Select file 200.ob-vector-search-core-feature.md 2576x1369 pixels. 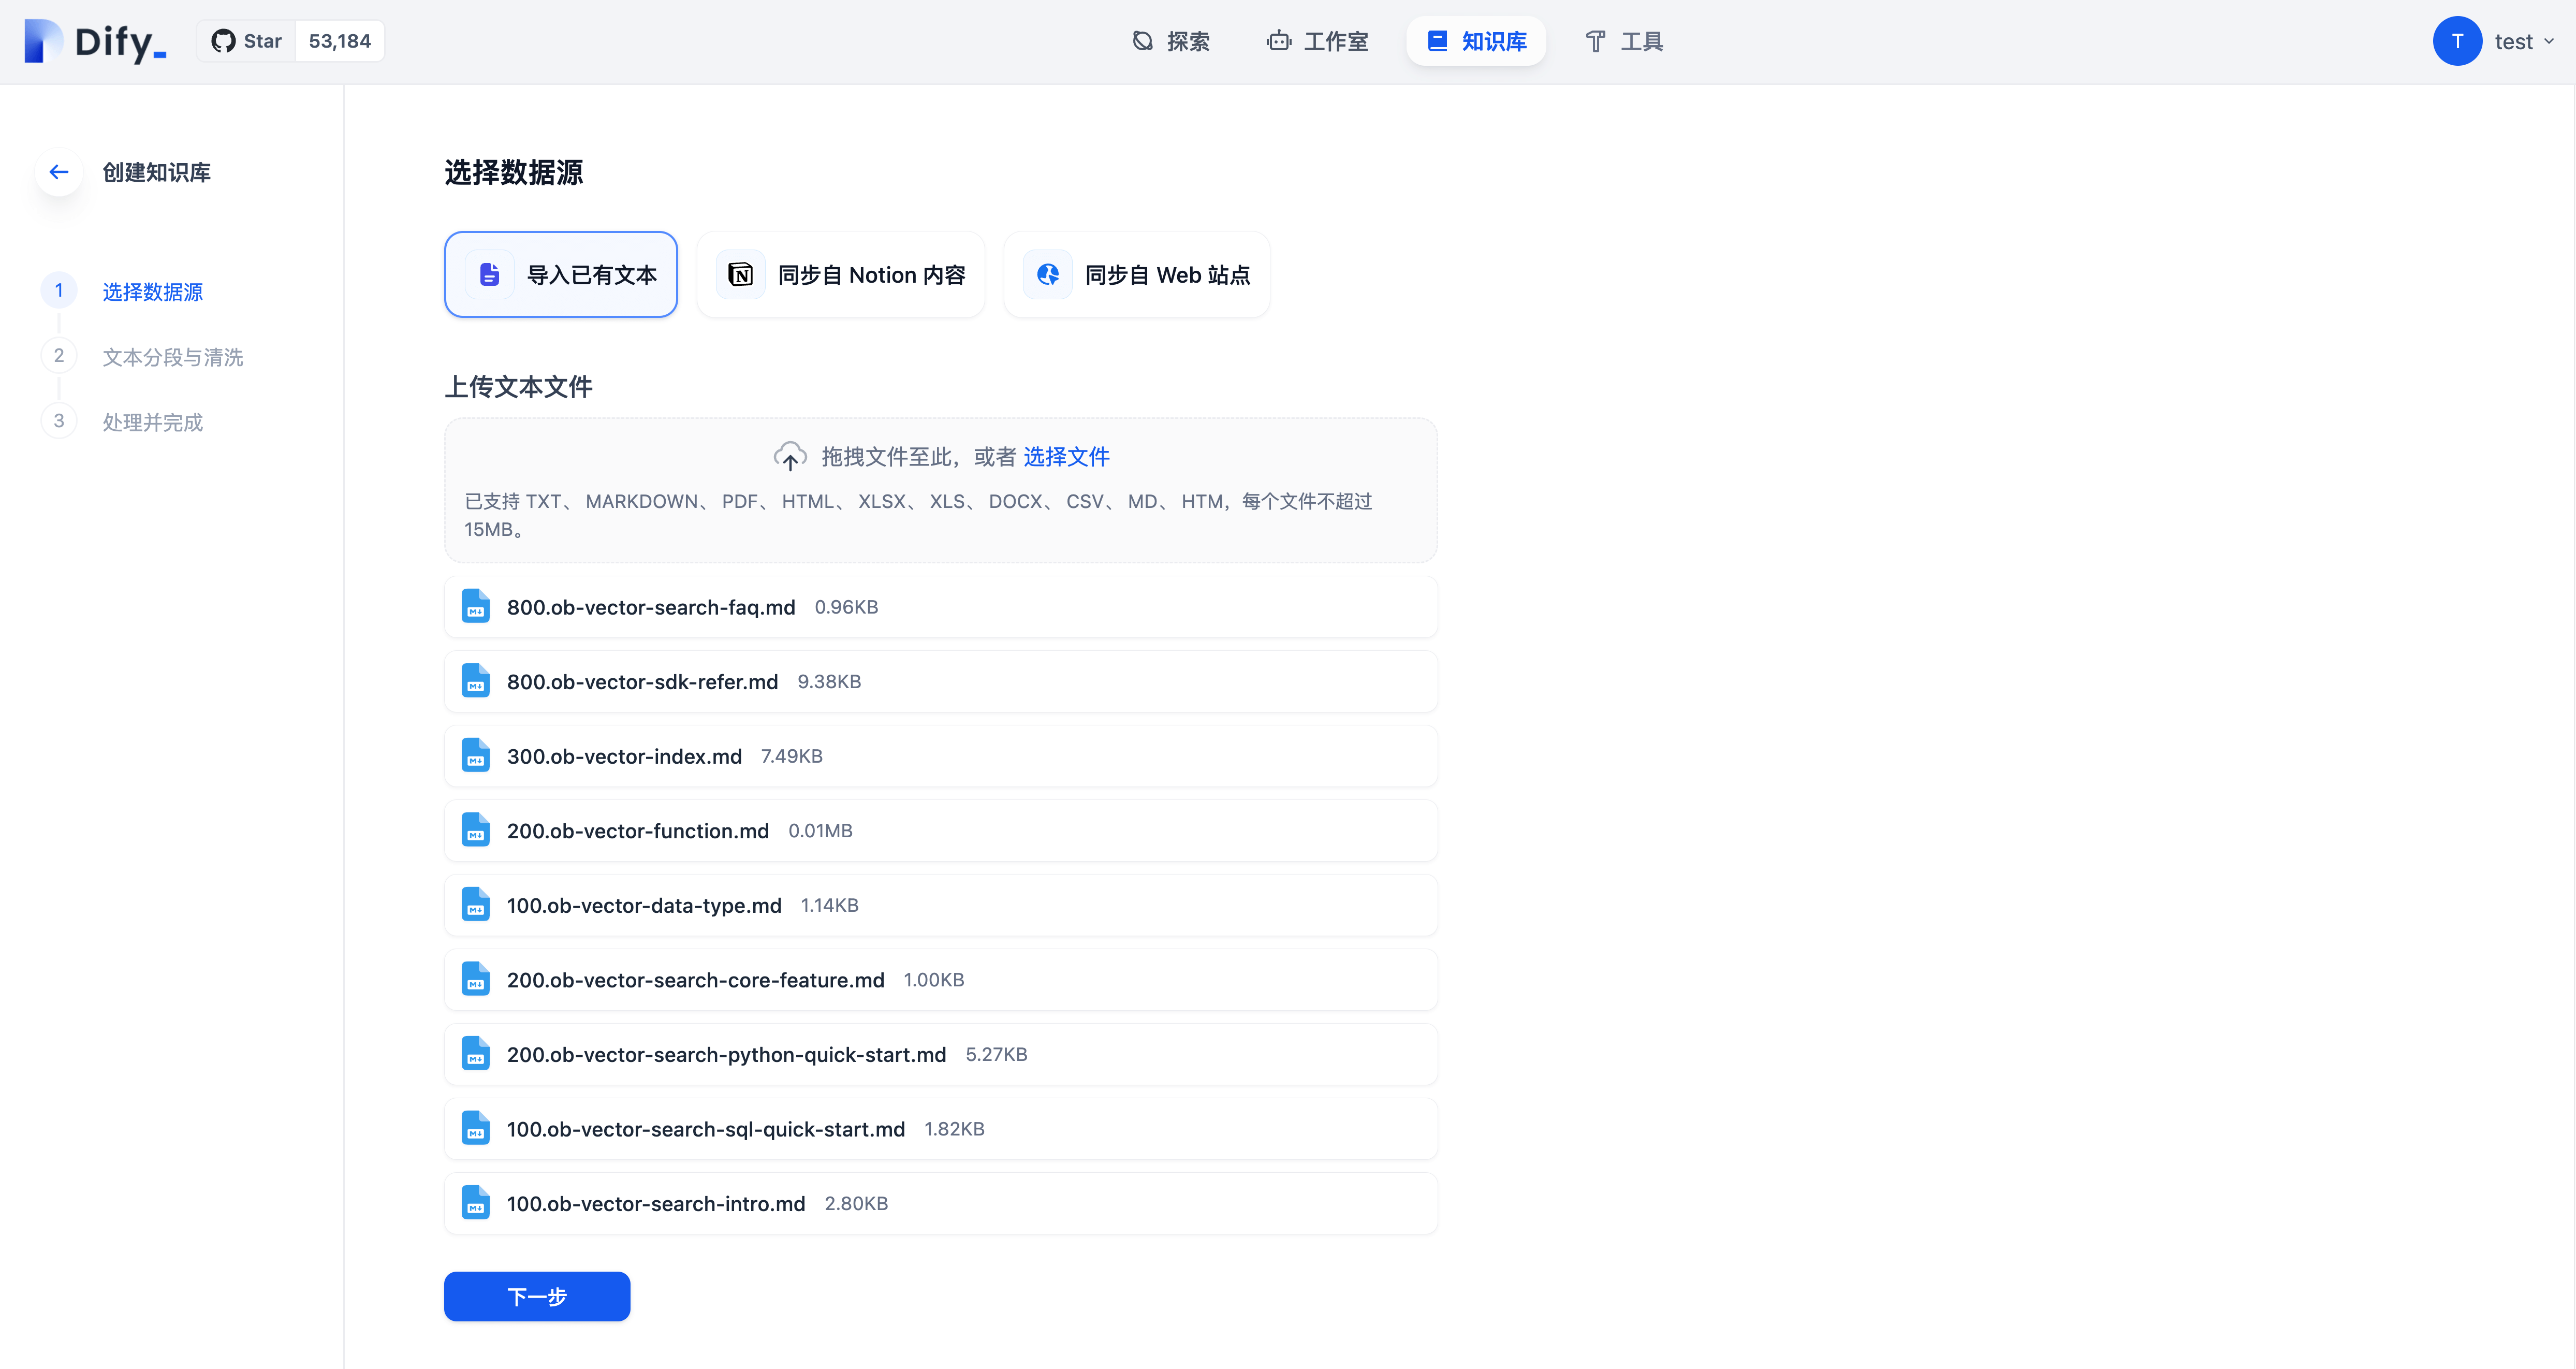941,980
